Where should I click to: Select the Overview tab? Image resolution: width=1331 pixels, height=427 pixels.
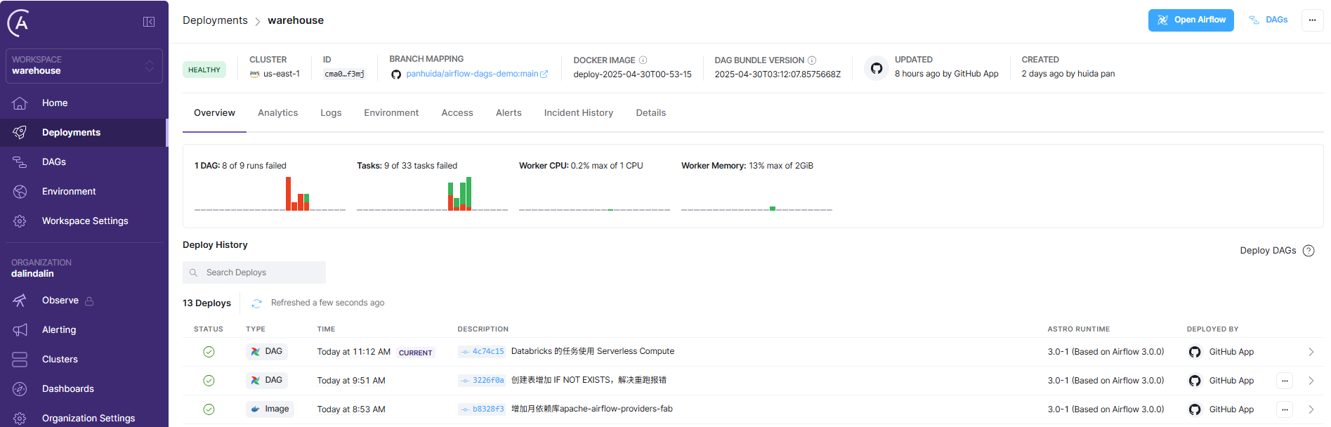pyautogui.click(x=214, y=113)
